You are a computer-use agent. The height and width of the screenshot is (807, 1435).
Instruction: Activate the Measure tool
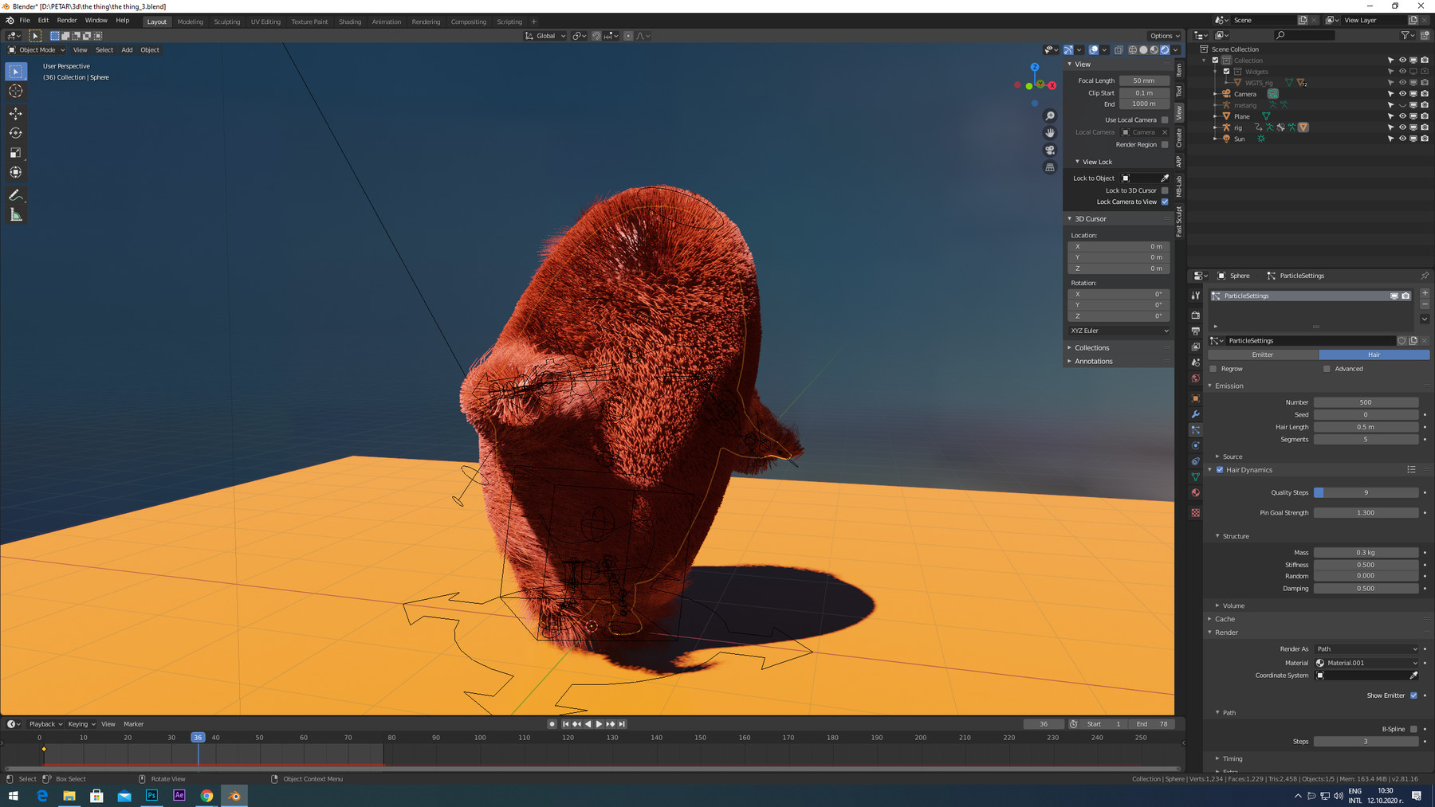pyautogui.click(x=15, y=214)
